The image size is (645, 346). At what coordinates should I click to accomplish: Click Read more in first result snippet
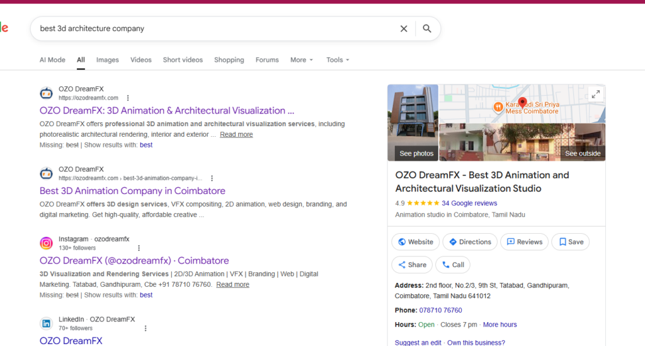coord(236,134)
